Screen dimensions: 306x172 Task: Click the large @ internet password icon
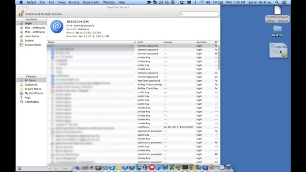tap(56, 27)
